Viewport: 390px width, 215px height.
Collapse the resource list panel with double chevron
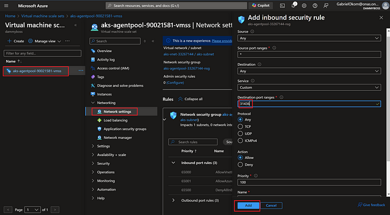(76, 25)
